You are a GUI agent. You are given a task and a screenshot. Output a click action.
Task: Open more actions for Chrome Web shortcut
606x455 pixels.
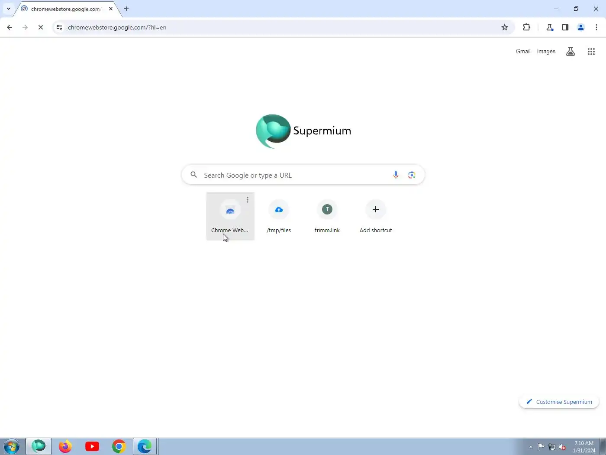[x=248, y=200]
